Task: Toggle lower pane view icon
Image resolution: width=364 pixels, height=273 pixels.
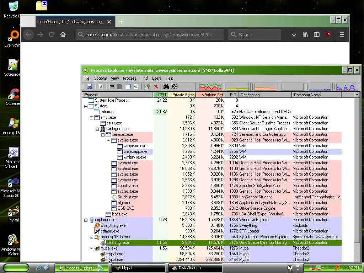Action: coord(128,87)
